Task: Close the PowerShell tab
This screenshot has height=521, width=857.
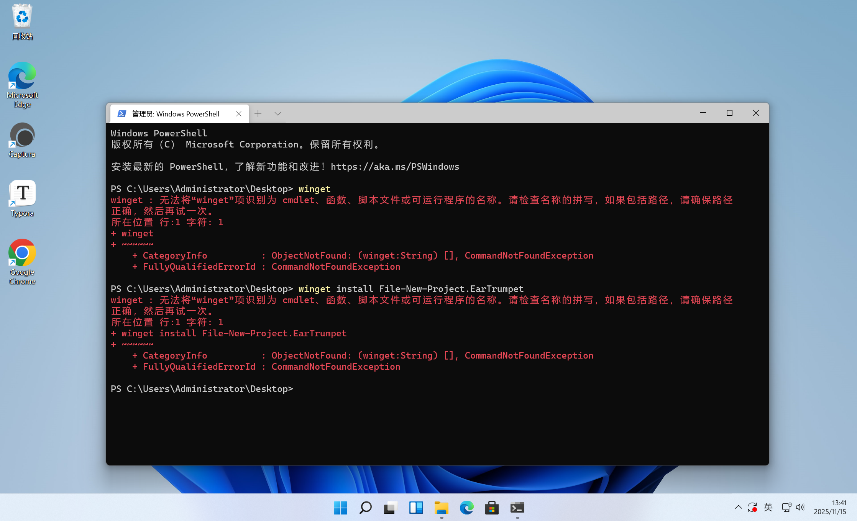Action: 239,114
